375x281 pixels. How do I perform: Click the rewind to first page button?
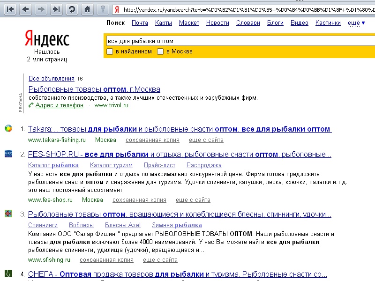[x=10, y=9]
